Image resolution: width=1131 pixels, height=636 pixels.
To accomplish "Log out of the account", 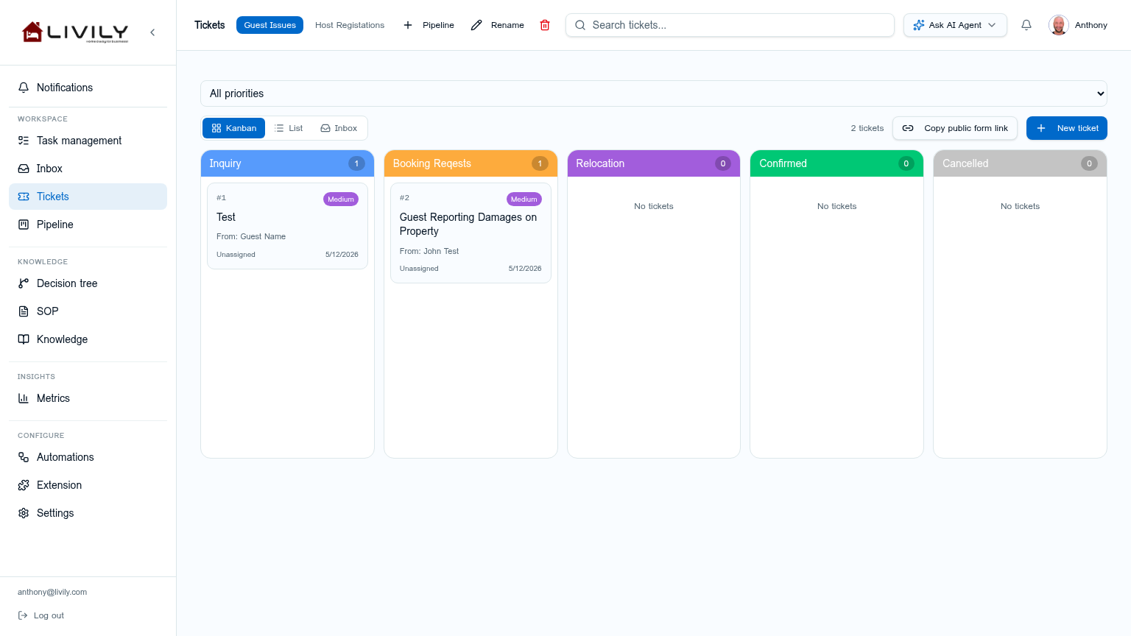I will coord(41,615).
